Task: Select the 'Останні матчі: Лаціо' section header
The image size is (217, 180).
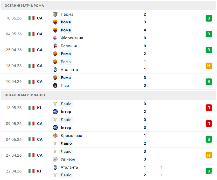Action: tap(108, 95)
